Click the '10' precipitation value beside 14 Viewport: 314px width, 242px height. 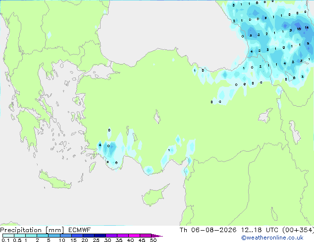[299, 29]
